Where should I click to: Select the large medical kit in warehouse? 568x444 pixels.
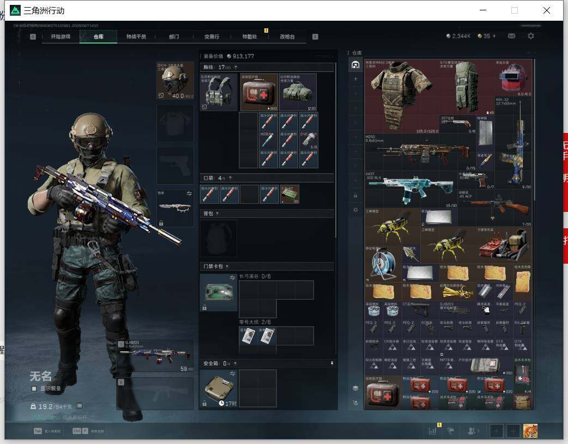click(383, 394)
